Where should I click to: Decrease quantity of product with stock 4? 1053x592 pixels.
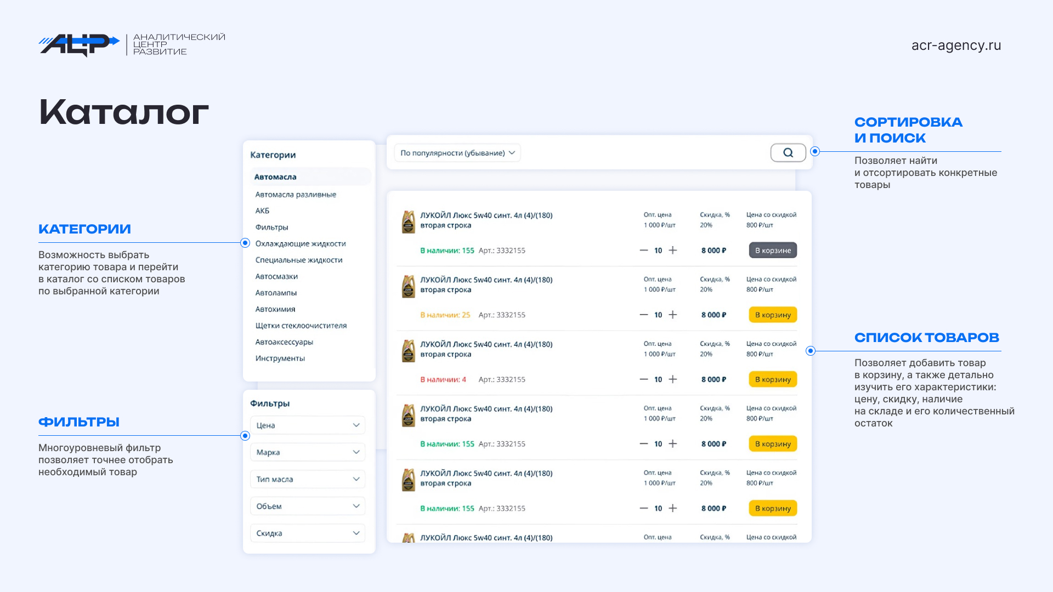[x=644, y=379]
